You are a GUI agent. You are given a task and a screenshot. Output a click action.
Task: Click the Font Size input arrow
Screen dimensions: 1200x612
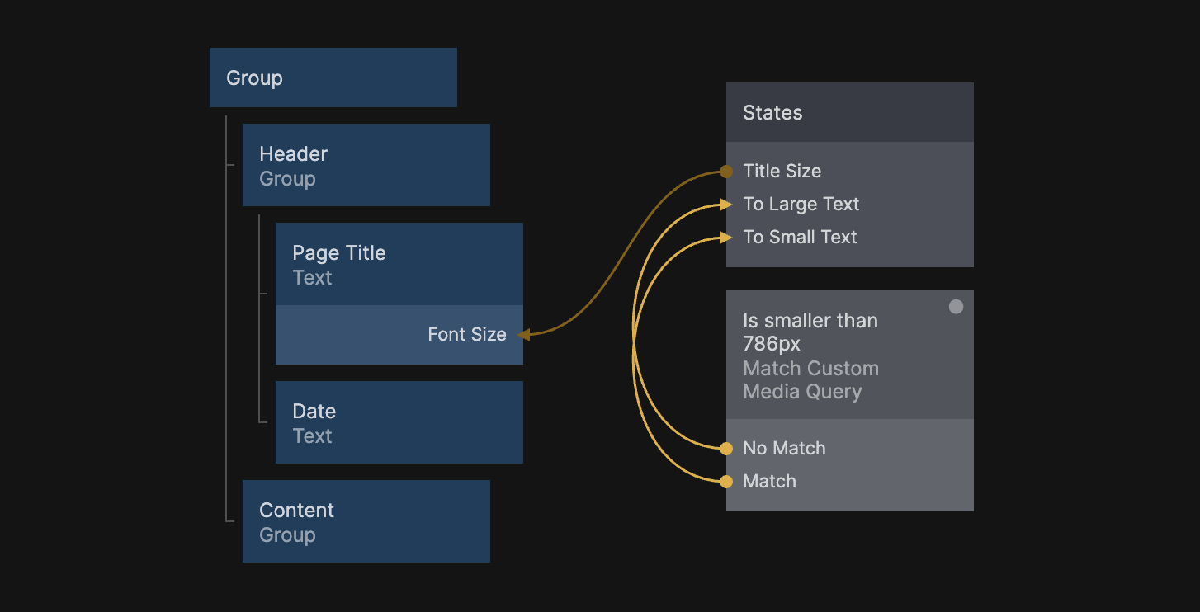(523, 335)
